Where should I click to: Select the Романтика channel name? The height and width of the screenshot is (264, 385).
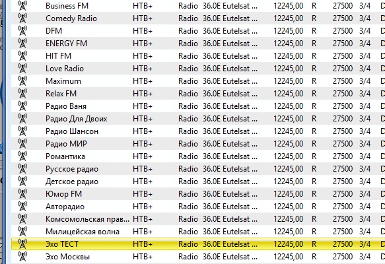(65, 156)
